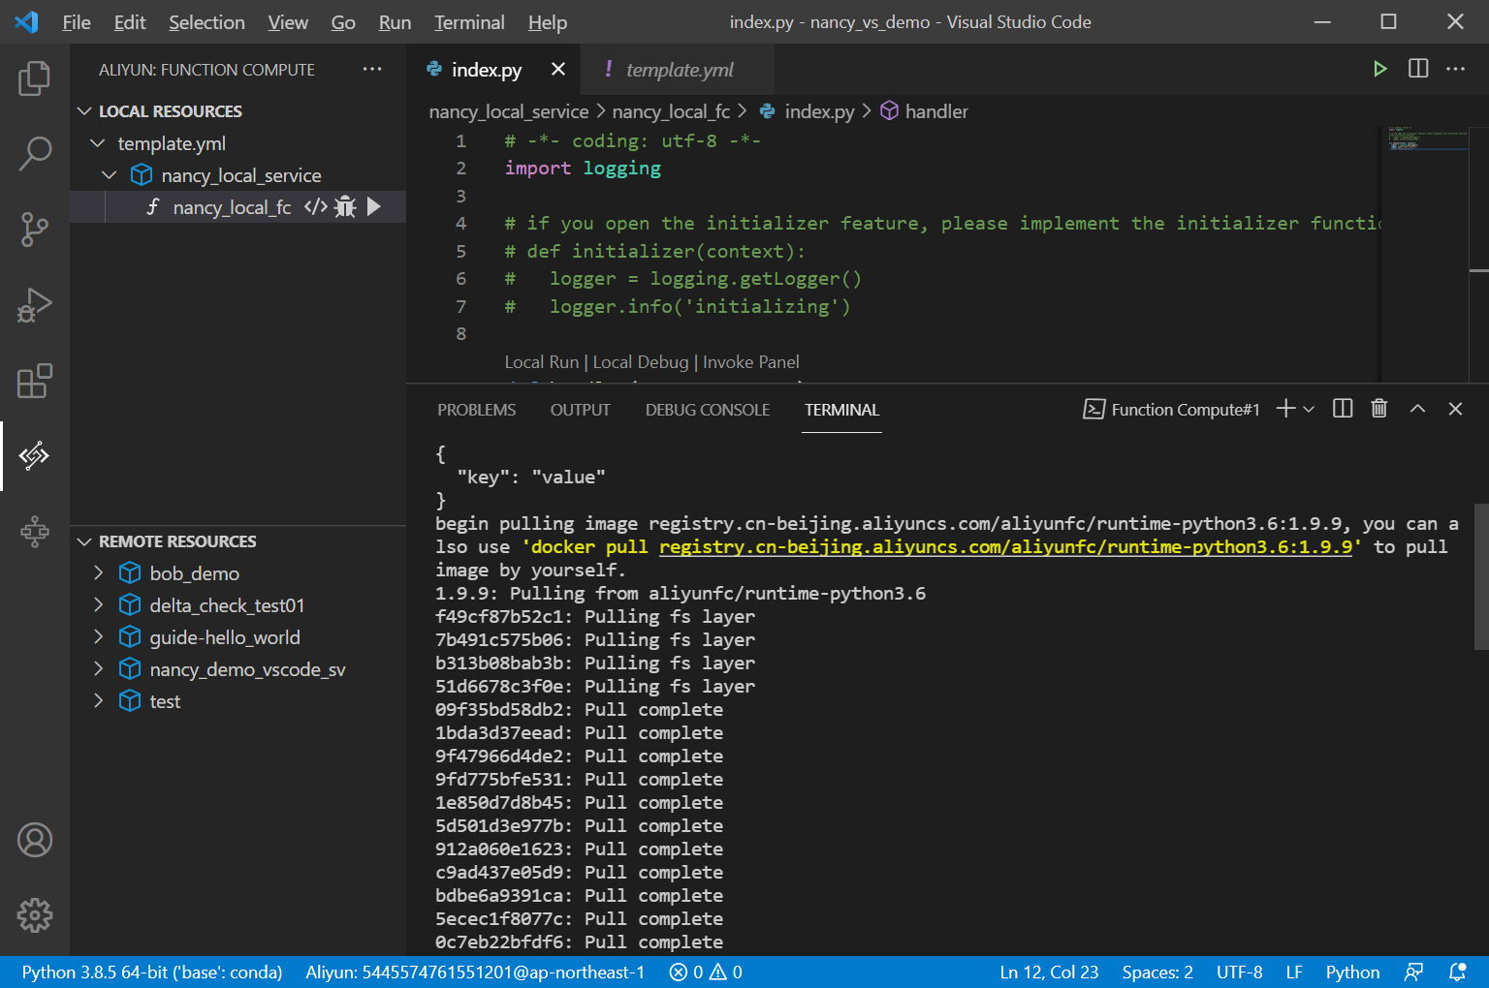Open the Explorer view in activity bar

click(x=35, y=77)
